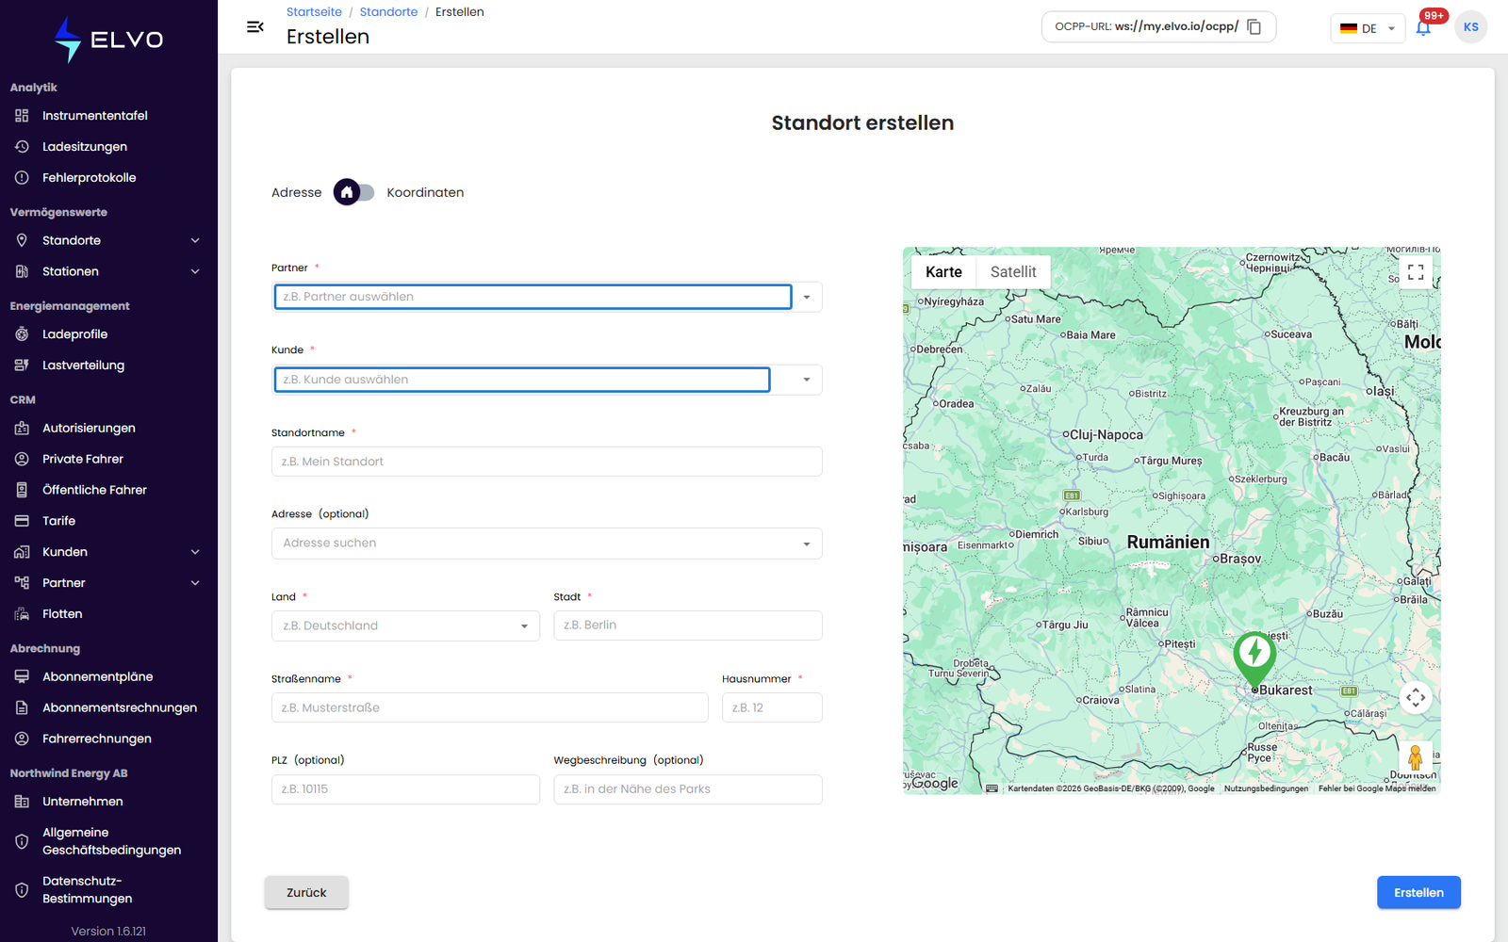Open map camera controls button

[1416, 698]
